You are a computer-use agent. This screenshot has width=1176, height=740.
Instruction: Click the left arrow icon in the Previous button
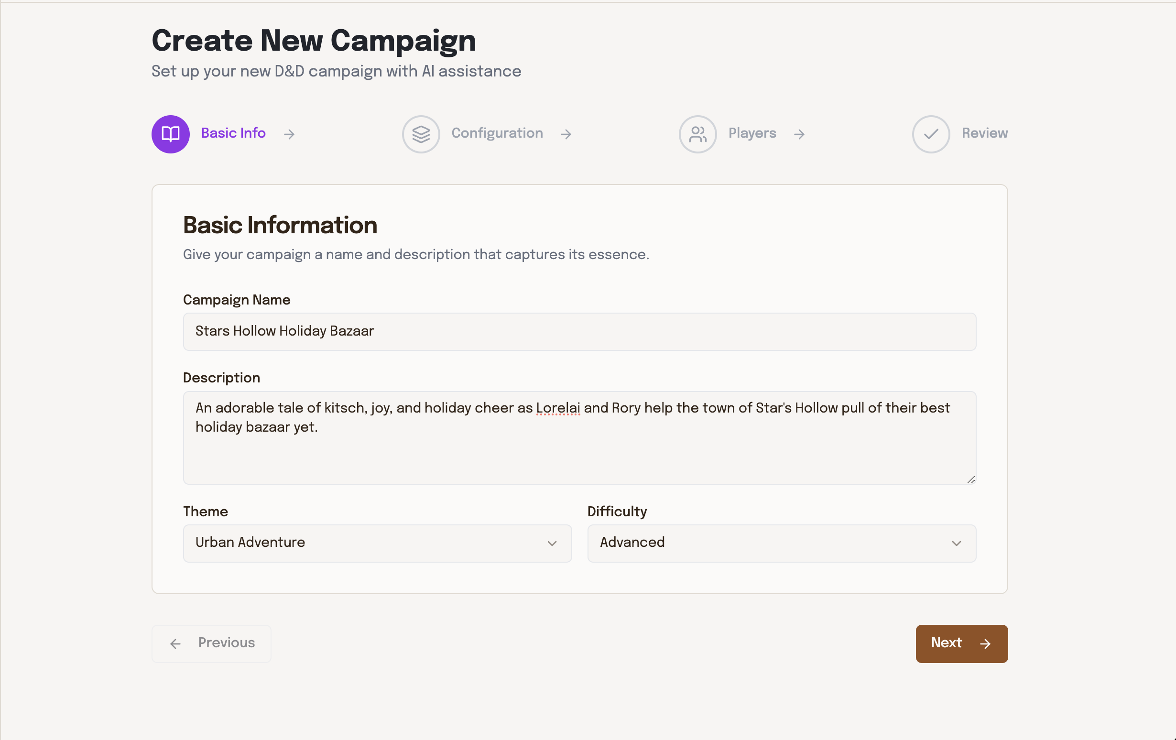pos(175,644)
